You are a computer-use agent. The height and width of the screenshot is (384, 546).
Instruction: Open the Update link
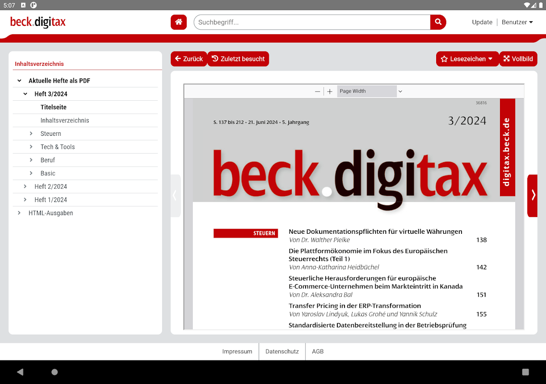click(x=482, y=22)
